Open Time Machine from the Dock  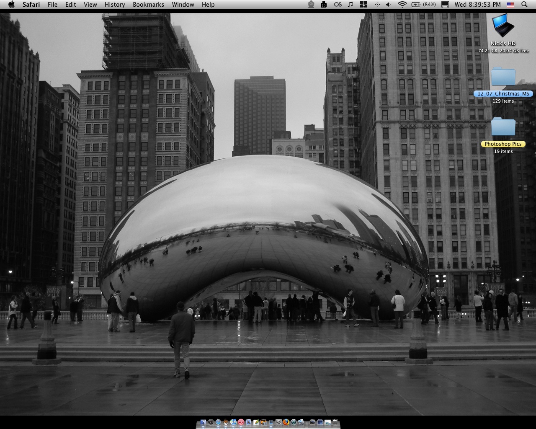pyautogui.click(x=294, y=422)
